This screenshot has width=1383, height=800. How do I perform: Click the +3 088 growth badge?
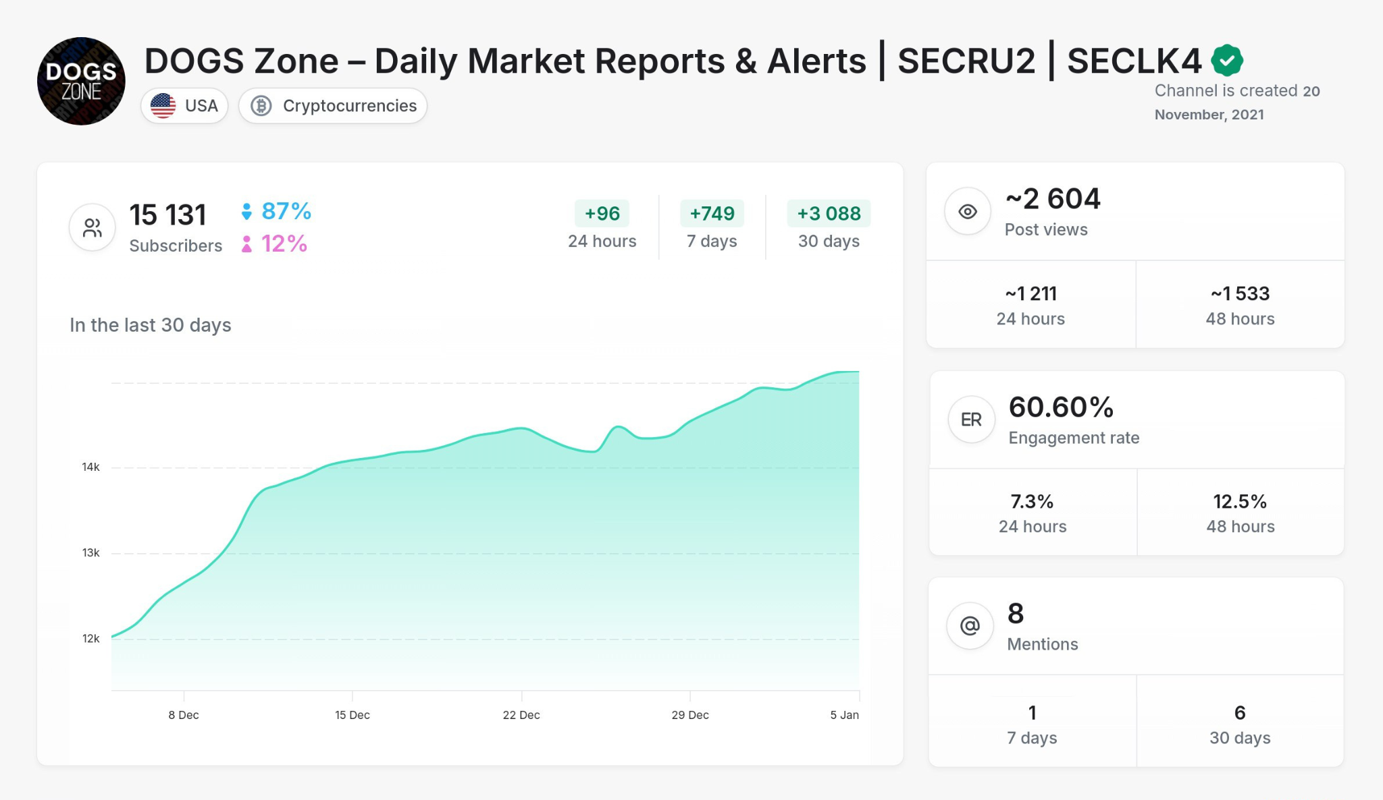[829, 214]
